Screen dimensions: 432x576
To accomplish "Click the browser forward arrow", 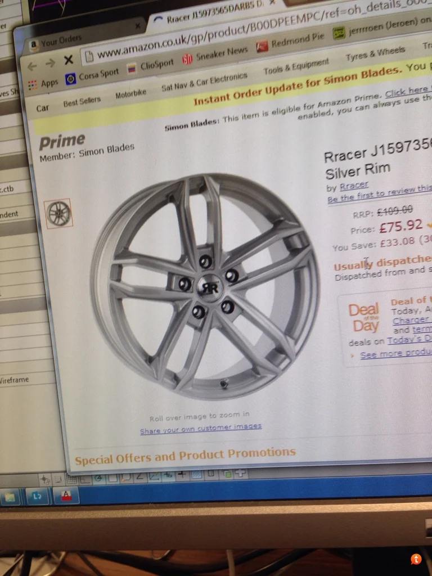I will tap(50, 63).
